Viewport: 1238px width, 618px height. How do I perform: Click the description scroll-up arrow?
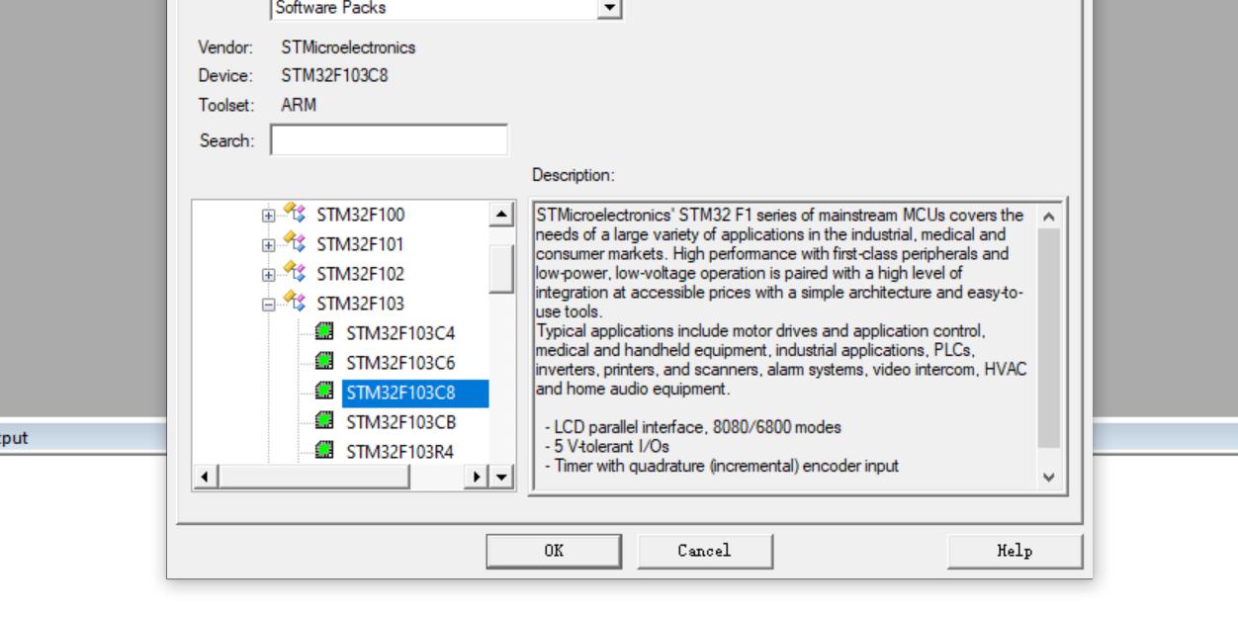[1049, 216]
